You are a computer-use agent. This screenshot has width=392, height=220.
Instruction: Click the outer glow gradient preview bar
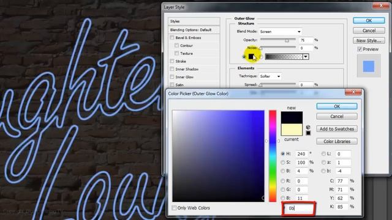[x=284, y=57]
